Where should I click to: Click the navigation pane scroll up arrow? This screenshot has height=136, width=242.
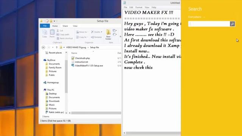(x=66, y=53)
